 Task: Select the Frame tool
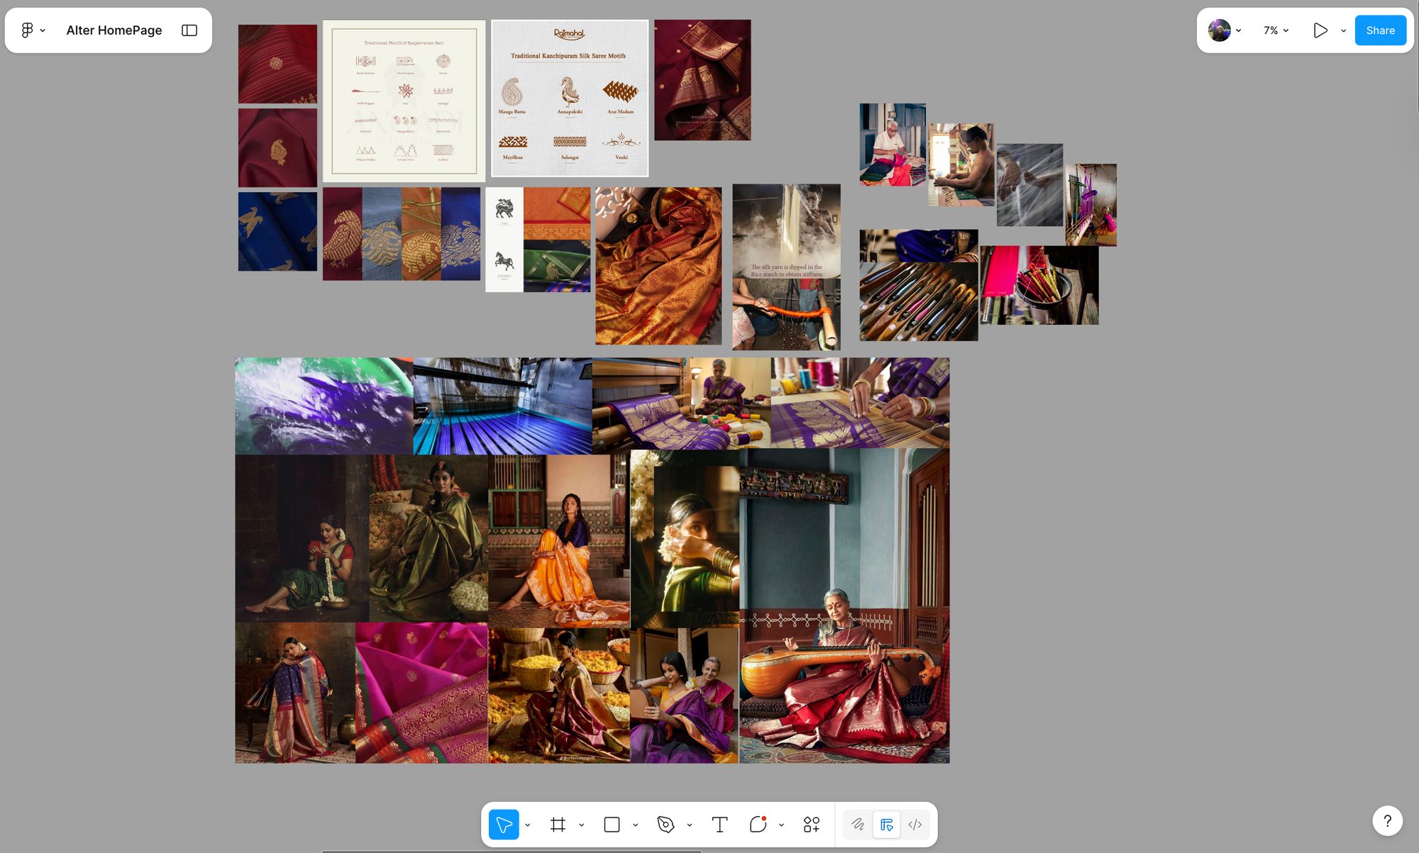(558, 825)
